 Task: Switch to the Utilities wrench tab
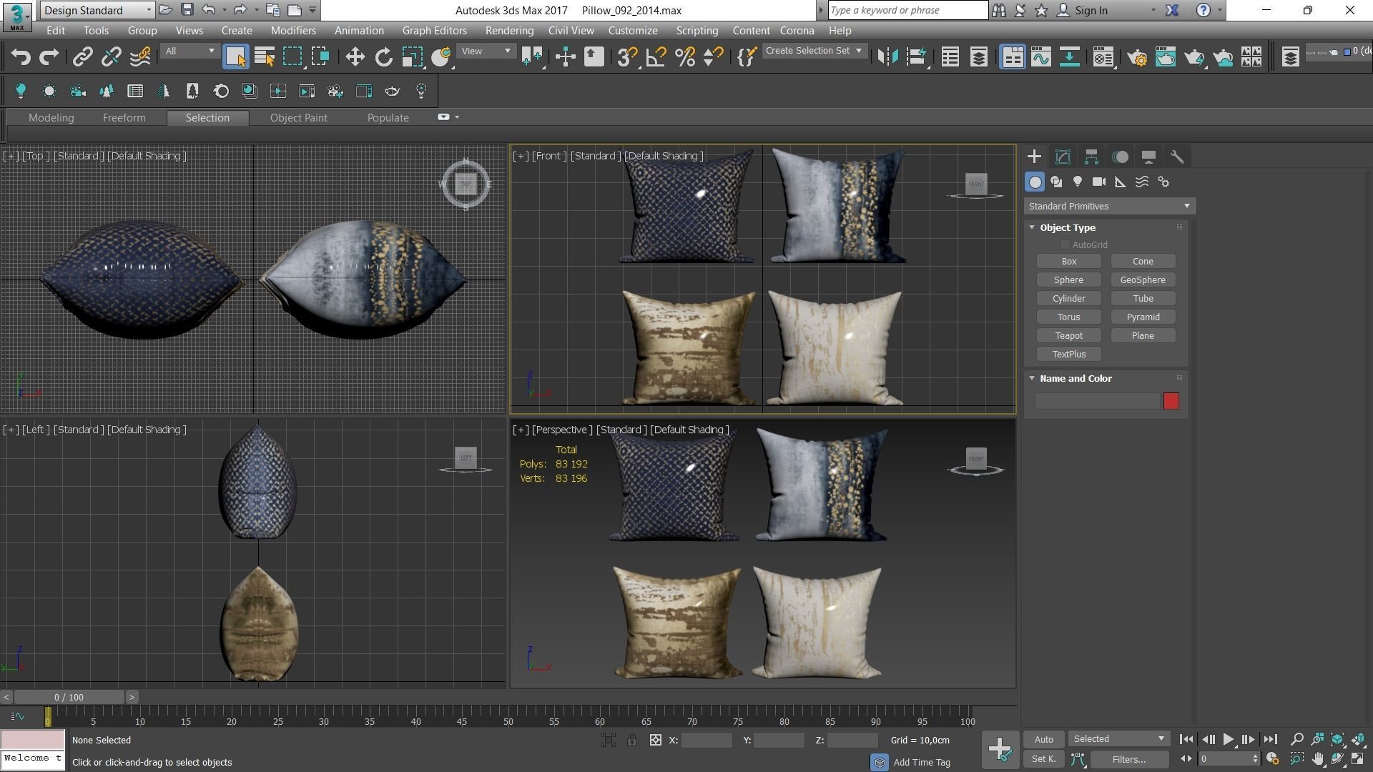(1177, 157)
